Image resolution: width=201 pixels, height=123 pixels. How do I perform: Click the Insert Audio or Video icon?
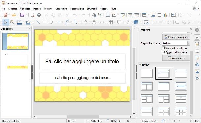pyautogui.click(x=159, y=15)
